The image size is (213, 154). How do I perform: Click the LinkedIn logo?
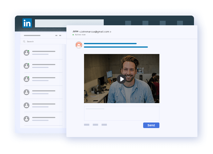point(27,23)
